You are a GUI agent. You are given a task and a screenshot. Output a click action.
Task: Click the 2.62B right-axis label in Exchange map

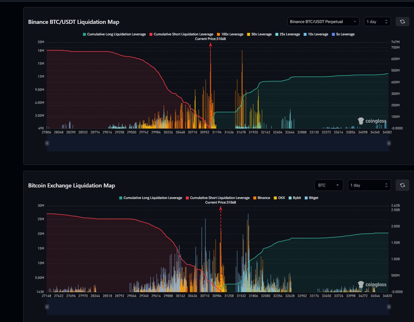point(395,206)
